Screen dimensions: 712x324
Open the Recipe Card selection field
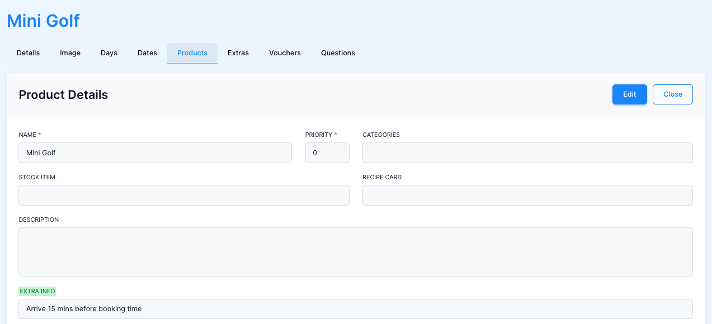[527, 195]
